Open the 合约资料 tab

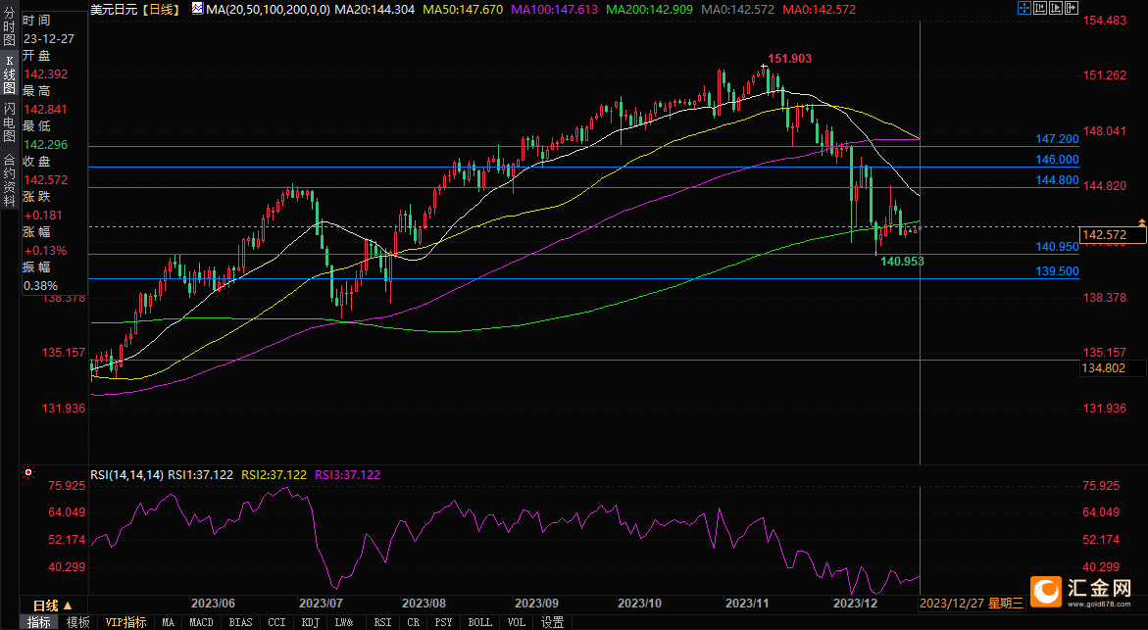tap(9, 180)
